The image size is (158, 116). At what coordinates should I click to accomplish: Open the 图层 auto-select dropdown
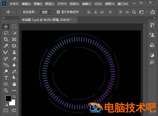tap(46, 12)
